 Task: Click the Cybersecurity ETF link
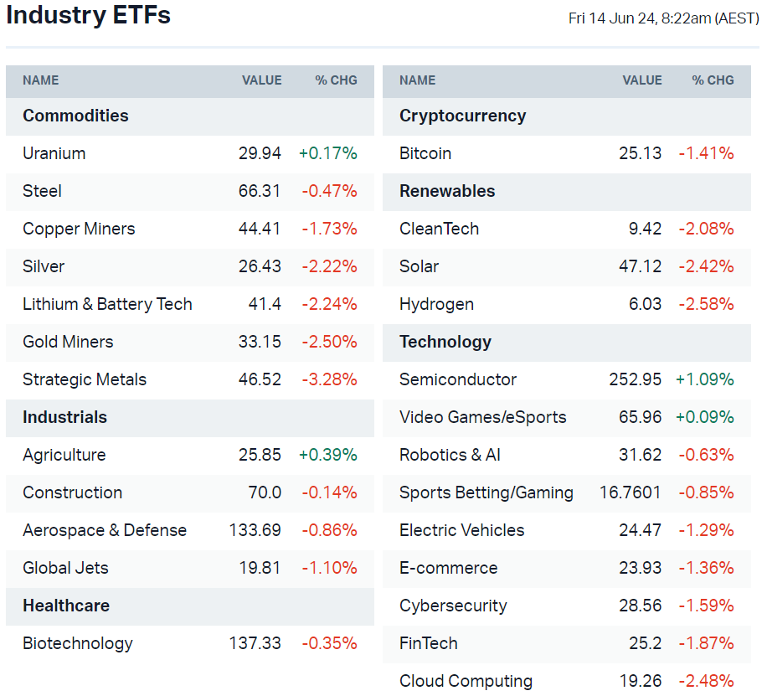point(453,606)
